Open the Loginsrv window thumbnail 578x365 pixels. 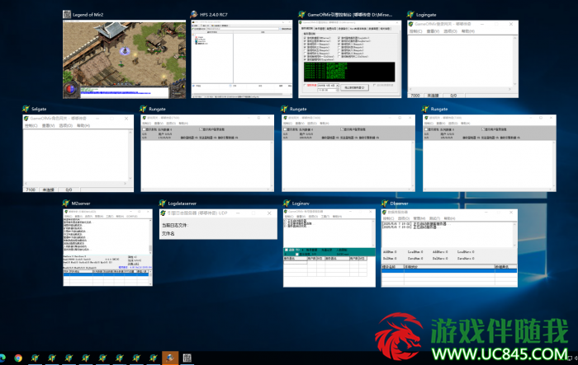pos(329,248)
